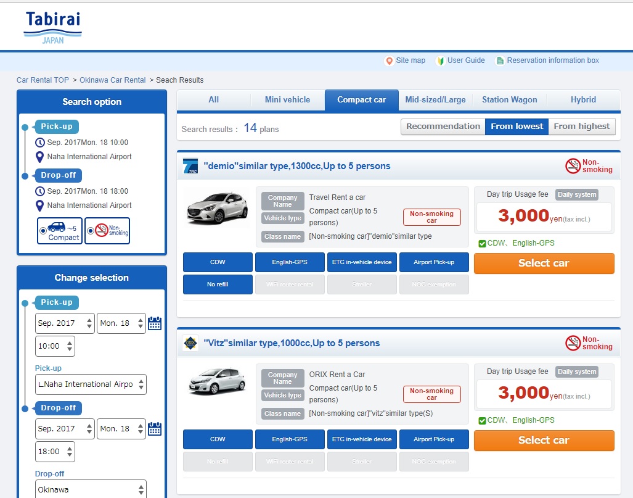This screenshot has height=498, width=633.
Task: Select car for the demio plan
Action: coord(544,264)
